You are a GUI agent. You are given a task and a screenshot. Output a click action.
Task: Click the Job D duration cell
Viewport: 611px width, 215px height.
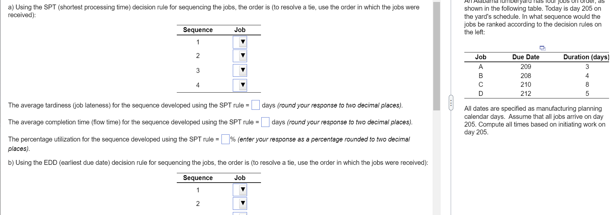pos(587,94)
